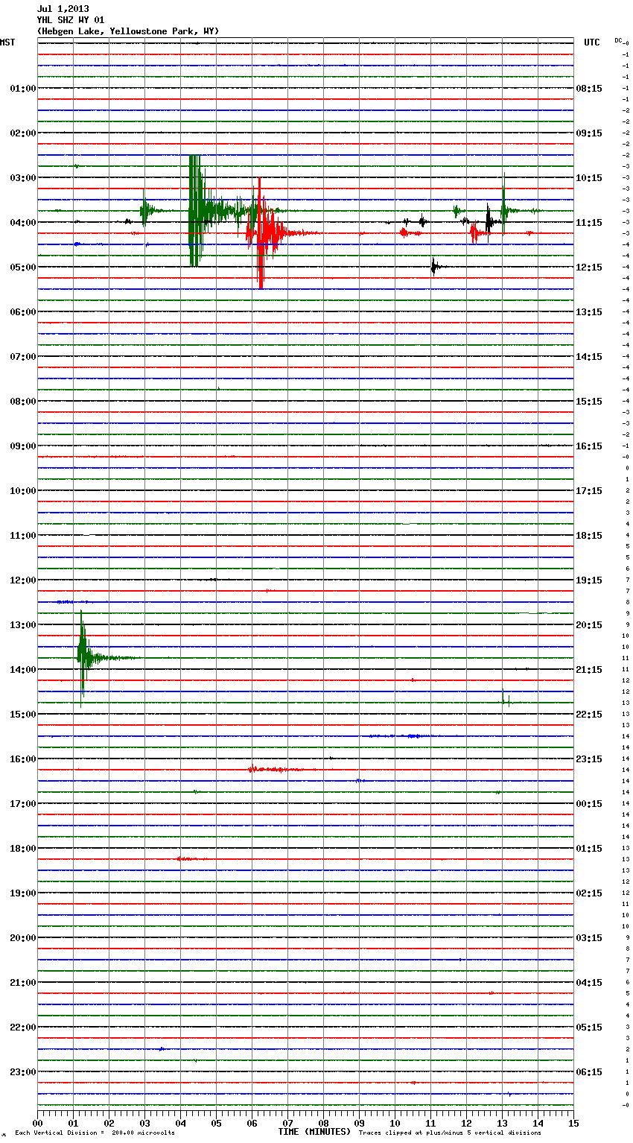Image resolution: width=633 pixels, height=1143 pixels.
Task: Click the "YHL SHZ WY 01" station code
Action: click(x=70, y=20)
